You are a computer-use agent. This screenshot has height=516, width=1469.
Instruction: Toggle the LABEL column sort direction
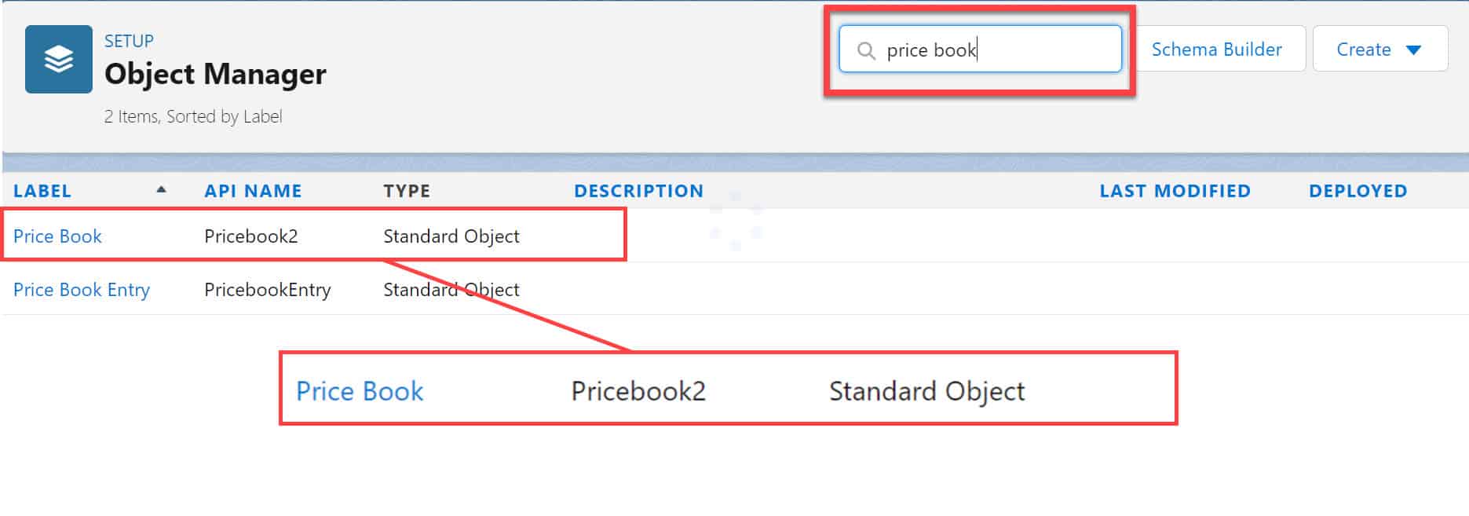(162, 189)
